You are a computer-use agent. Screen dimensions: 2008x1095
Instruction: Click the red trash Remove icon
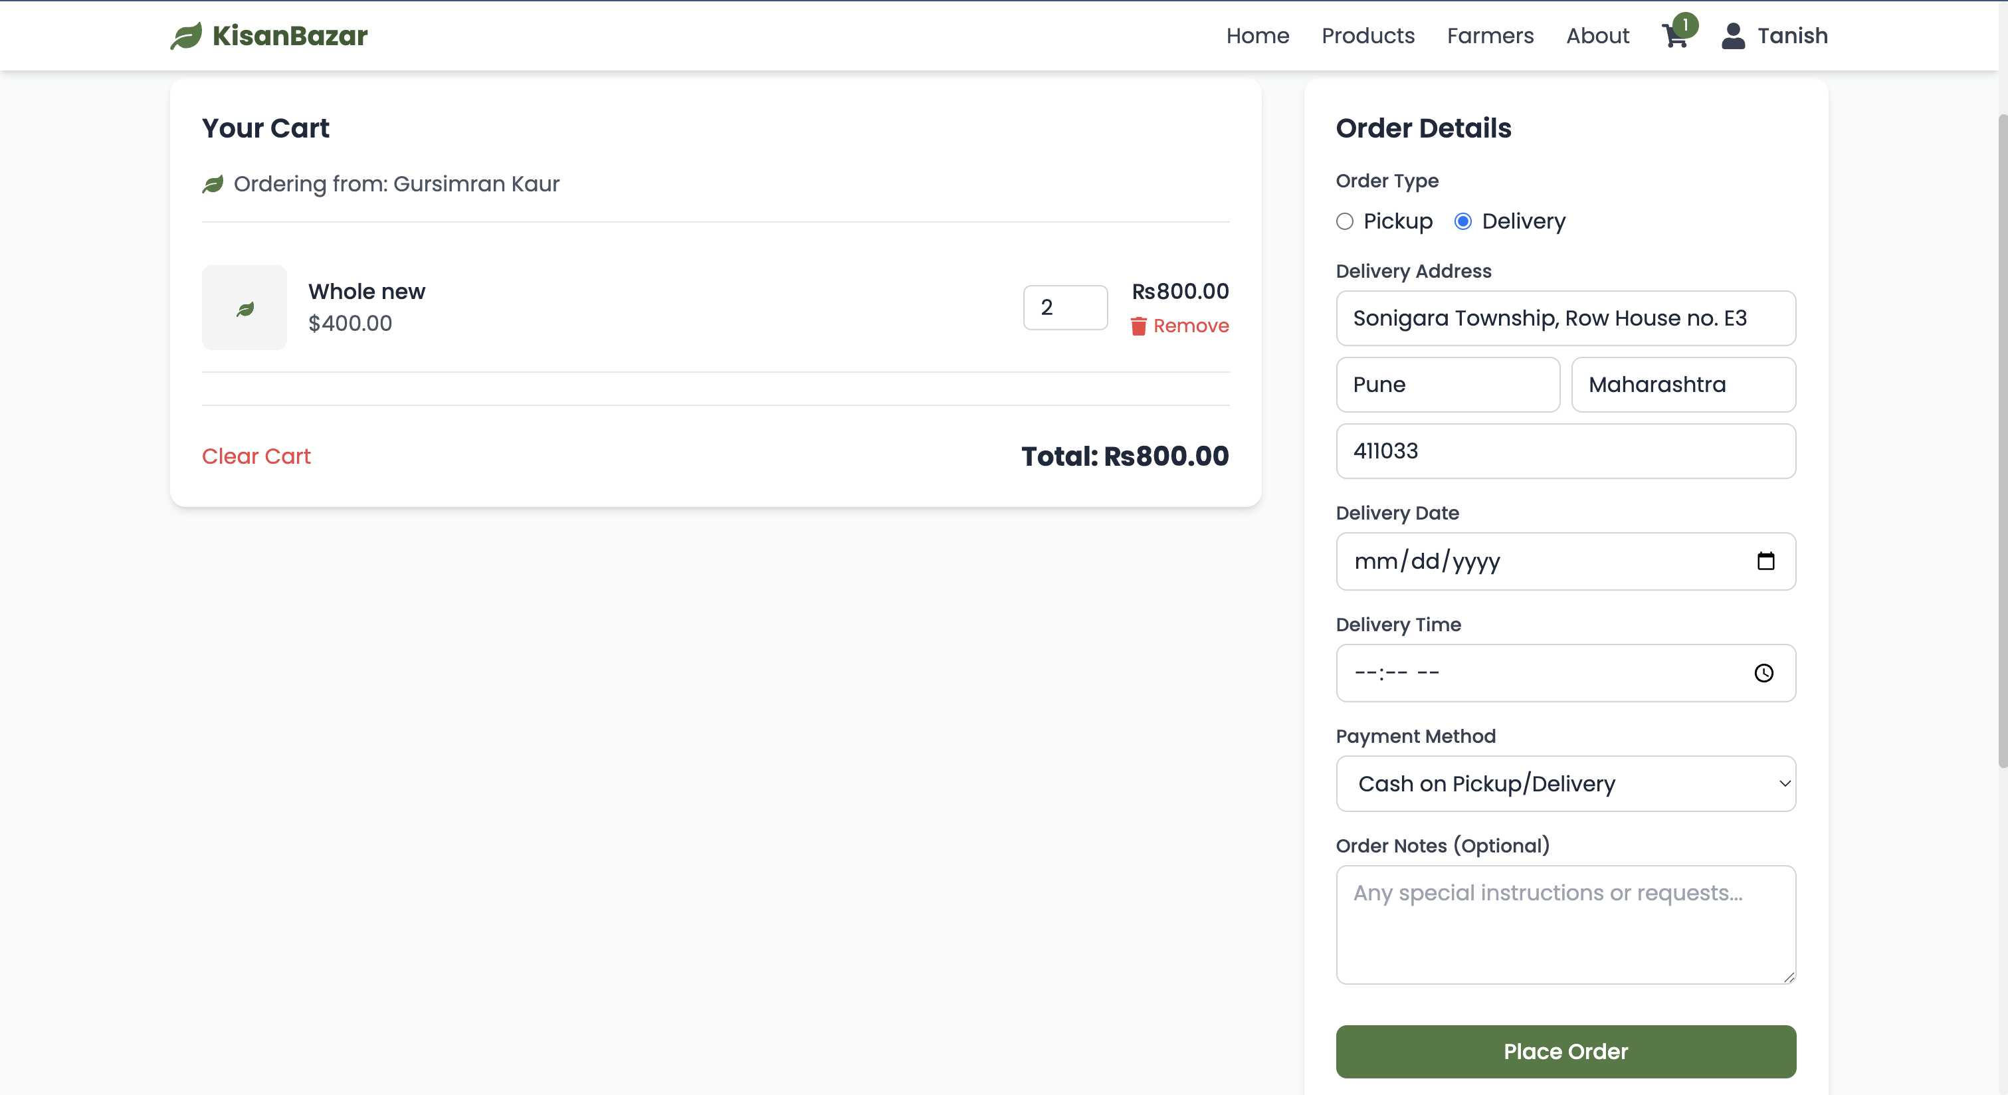tap(1138, 326)
